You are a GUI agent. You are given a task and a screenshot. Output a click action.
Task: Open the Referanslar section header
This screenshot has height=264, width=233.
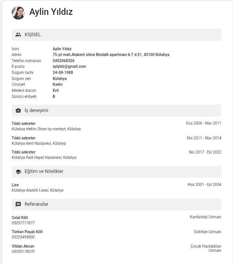tap(116, 204)
